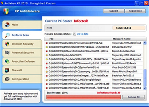Select Virus.Boot-DOS.V.1536 malware name

pos(124,67)
